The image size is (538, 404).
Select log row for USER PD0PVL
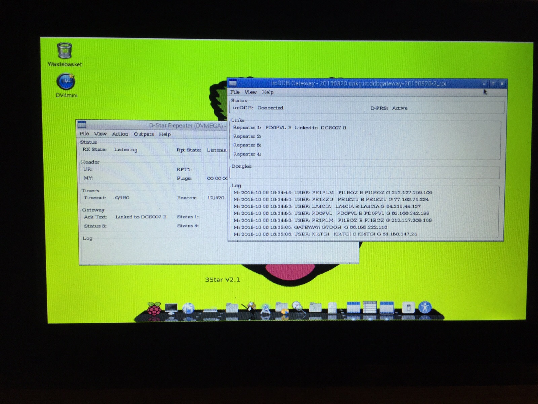[x=331, y=213]
